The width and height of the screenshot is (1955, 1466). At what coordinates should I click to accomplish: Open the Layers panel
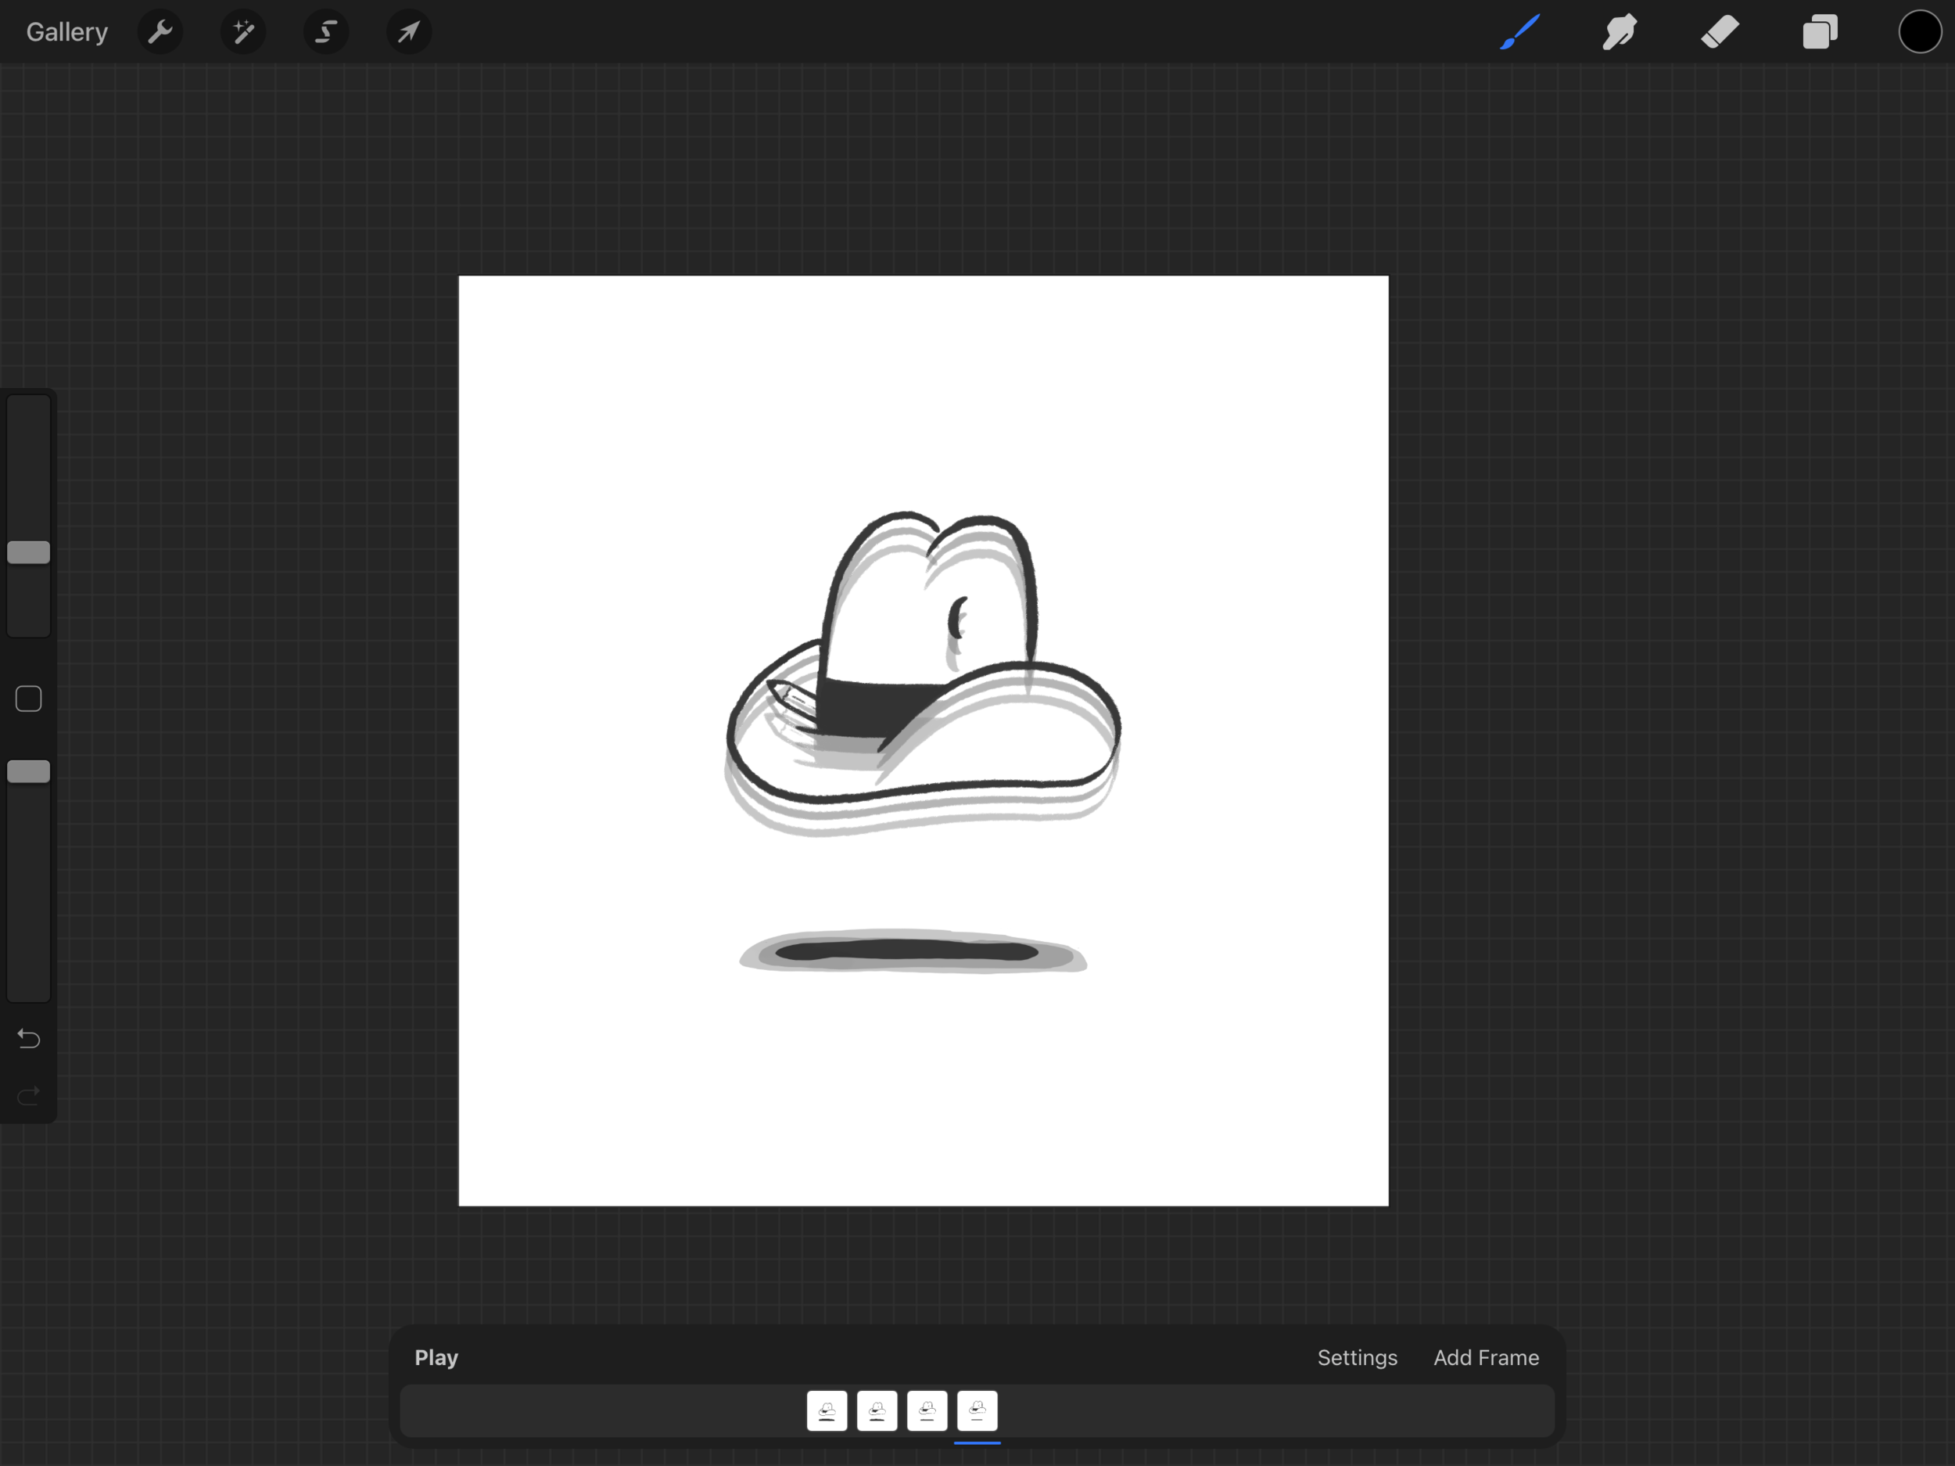pyautogui.click(x=1820, y=33)
